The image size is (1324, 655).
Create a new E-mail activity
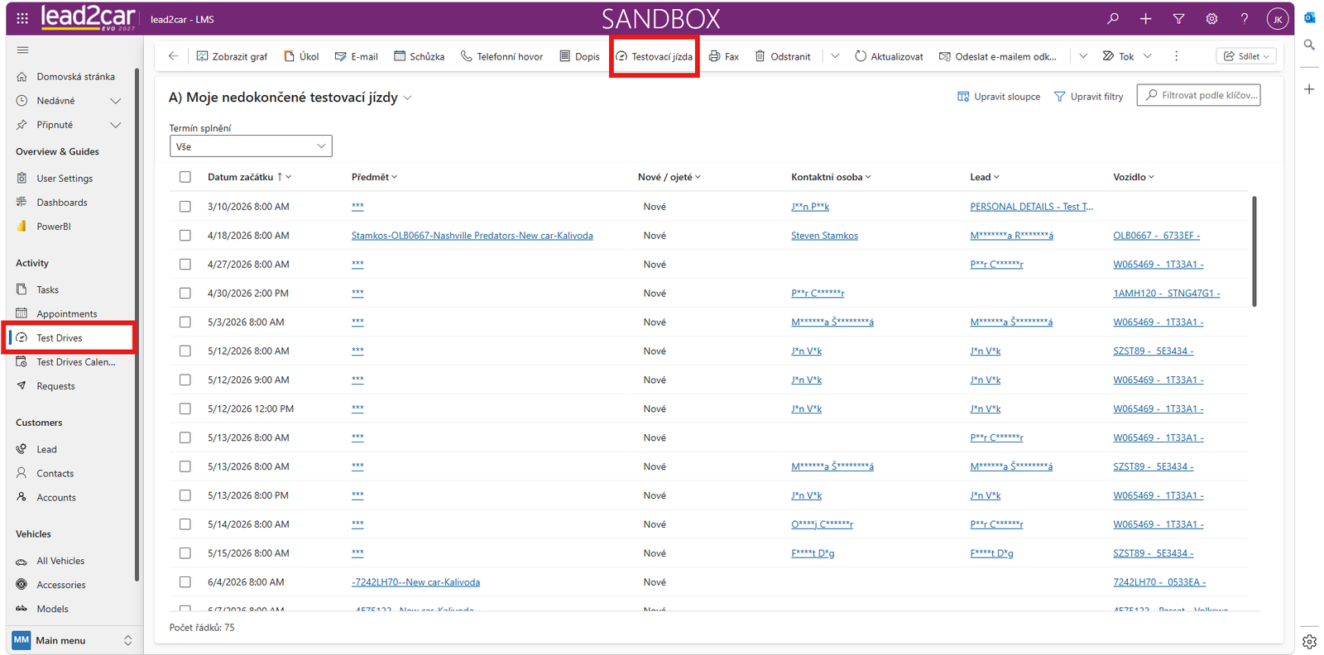pos(357,56)
